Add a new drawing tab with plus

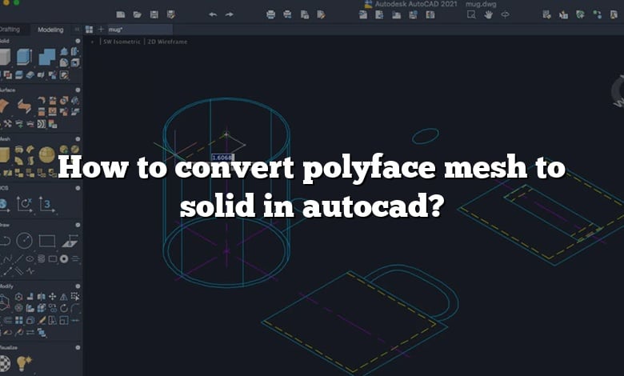tap(101, 30)
